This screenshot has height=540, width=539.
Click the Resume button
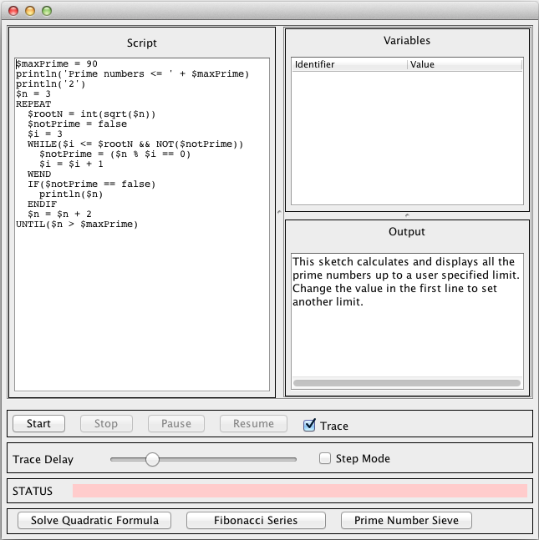(253, 423)
